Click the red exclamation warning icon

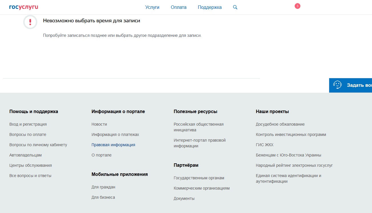[x=30, y=22]
